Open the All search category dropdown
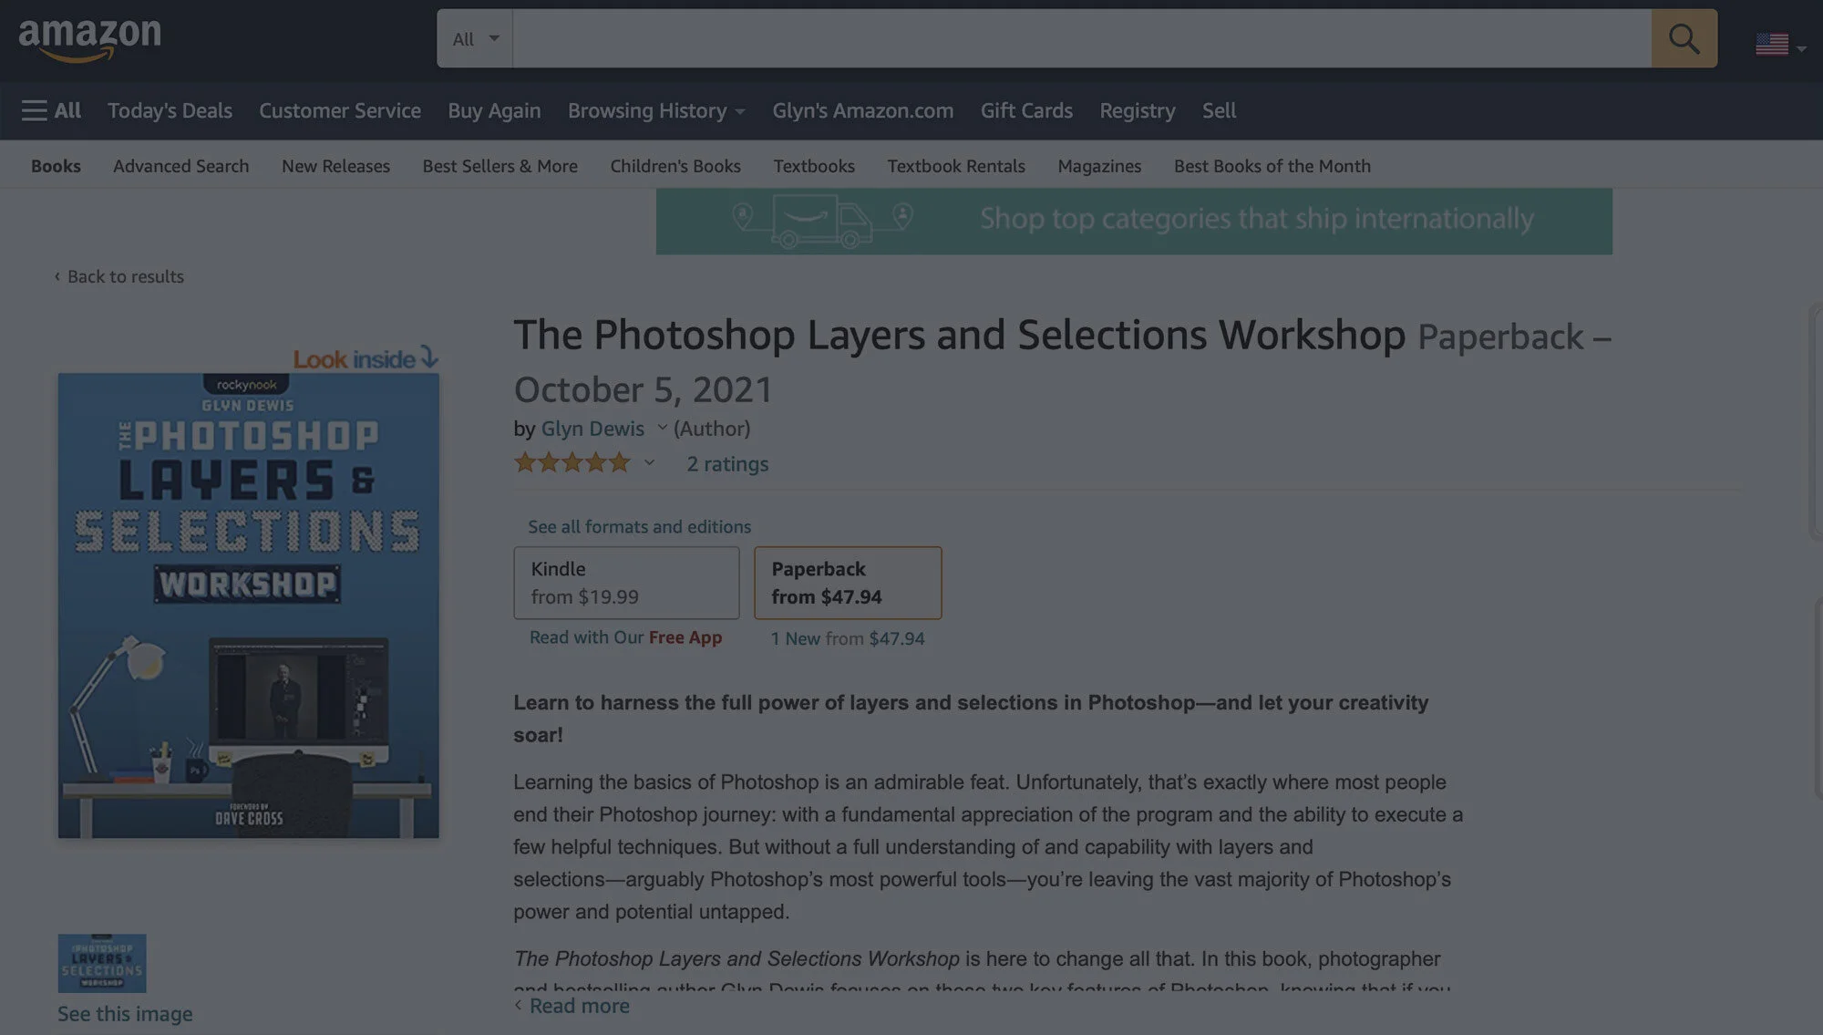1823x1035 pixels. (x=475, y=38)
